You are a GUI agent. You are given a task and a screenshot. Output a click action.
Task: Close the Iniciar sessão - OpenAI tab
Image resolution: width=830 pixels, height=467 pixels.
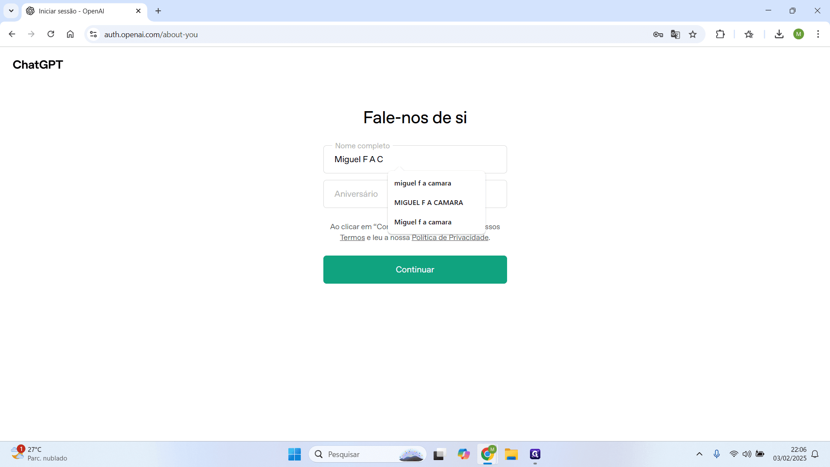(x=138, y=11)
